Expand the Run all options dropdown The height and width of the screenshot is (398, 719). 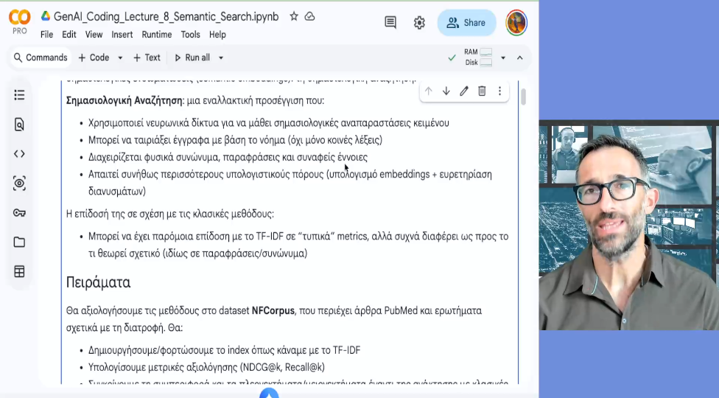point(221,57)
